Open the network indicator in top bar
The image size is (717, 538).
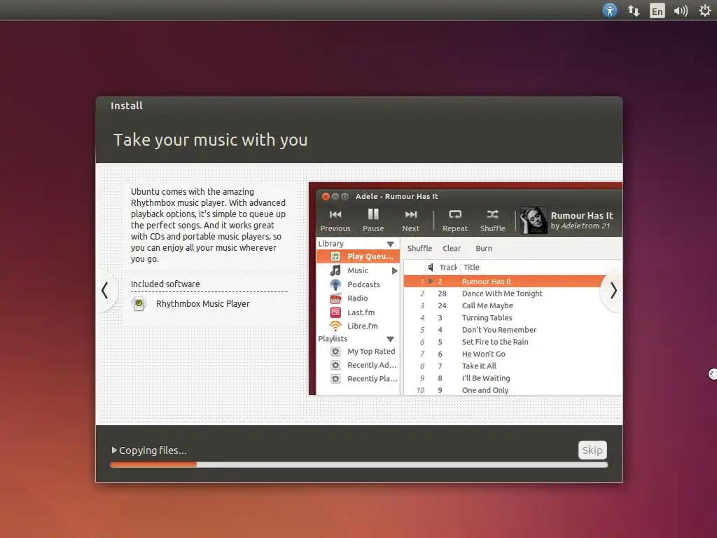coord(633,11)
